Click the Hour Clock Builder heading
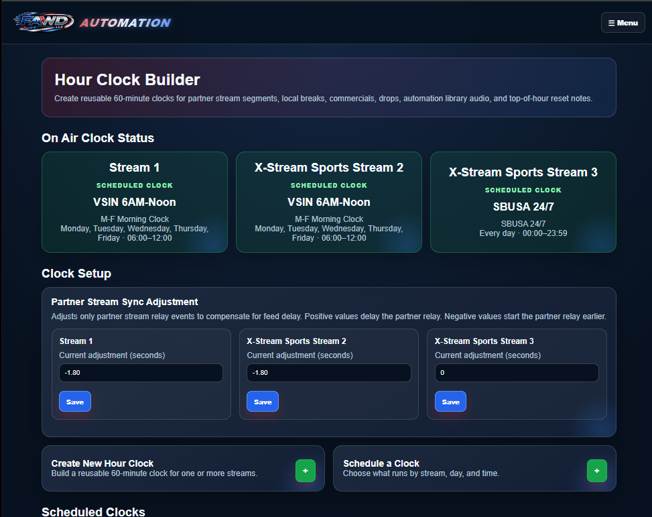The width and height of the screenshot is (652, 517). [x=127, y=80]
